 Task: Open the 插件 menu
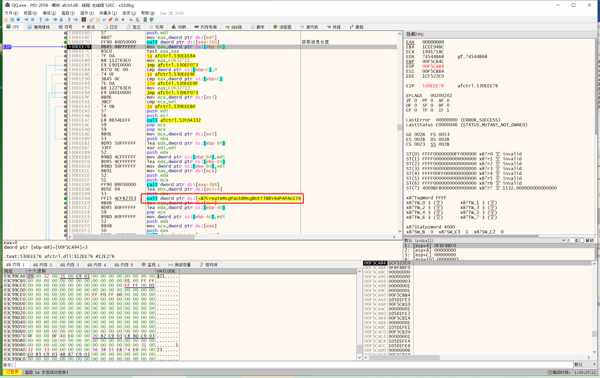(x=87, y=13)
